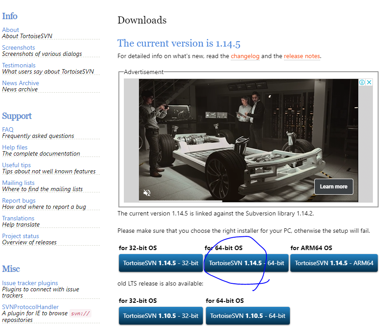Download TortoiseSVN 1.14.5 ARM64
This screenshot has width=384, height=329.
334,263
